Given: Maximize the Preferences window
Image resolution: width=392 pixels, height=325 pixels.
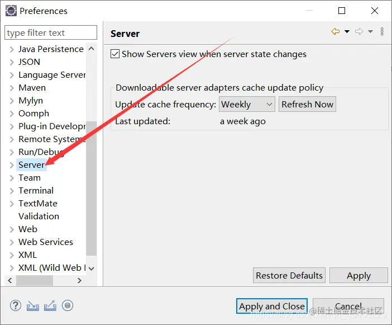Looking at the screenshot, I should [342, 11].
